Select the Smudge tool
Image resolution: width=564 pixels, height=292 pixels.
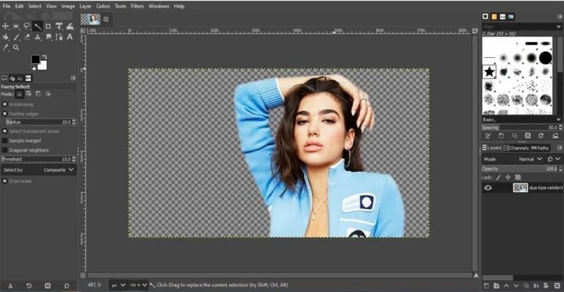[x=48, y=37]
